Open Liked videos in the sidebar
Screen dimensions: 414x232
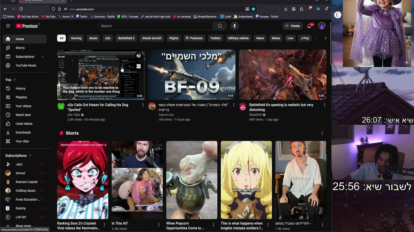(25, 124)
